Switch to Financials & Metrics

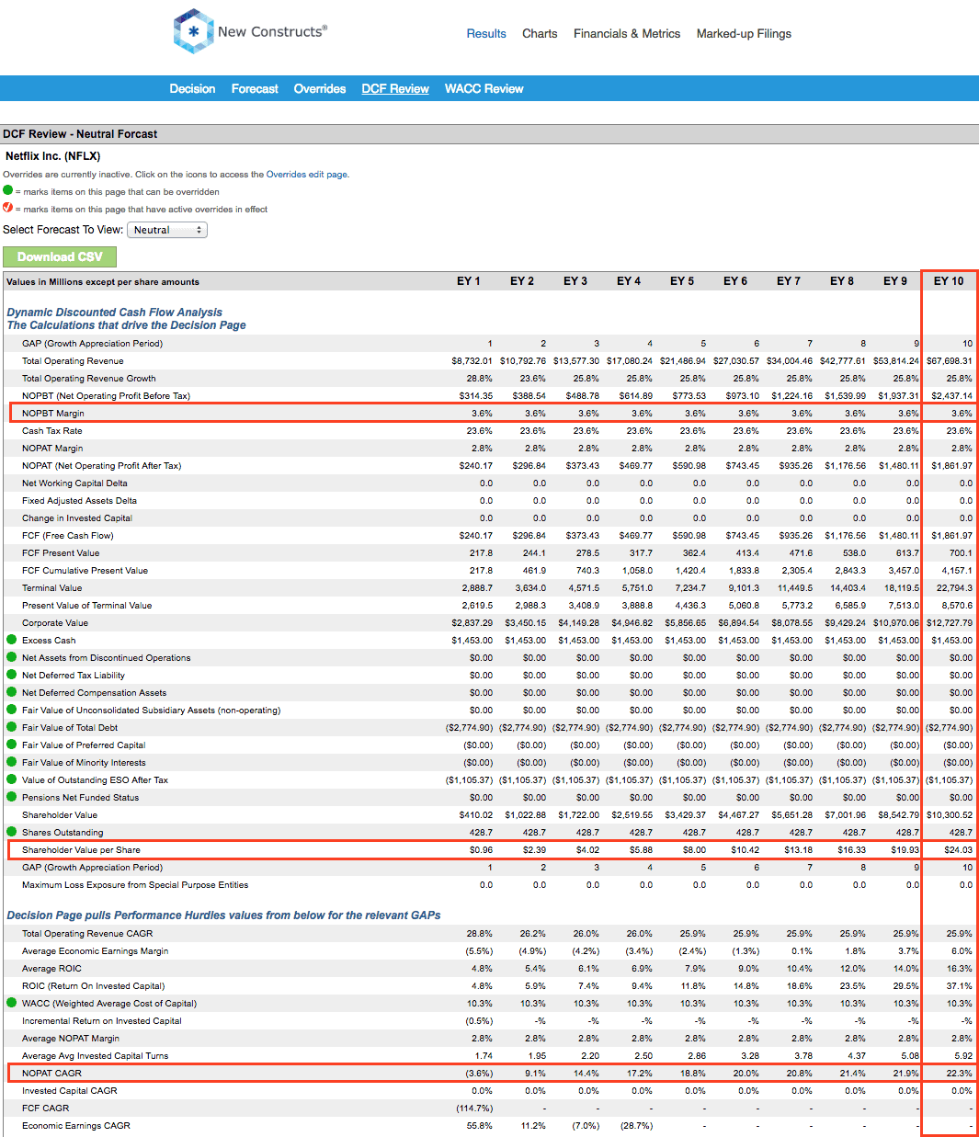pyautogui.click(x=627, y=34)
